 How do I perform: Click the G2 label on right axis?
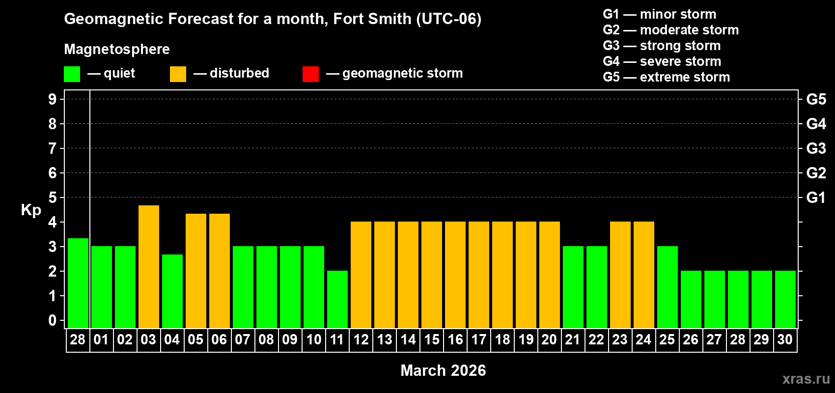[x=816, y=173]
